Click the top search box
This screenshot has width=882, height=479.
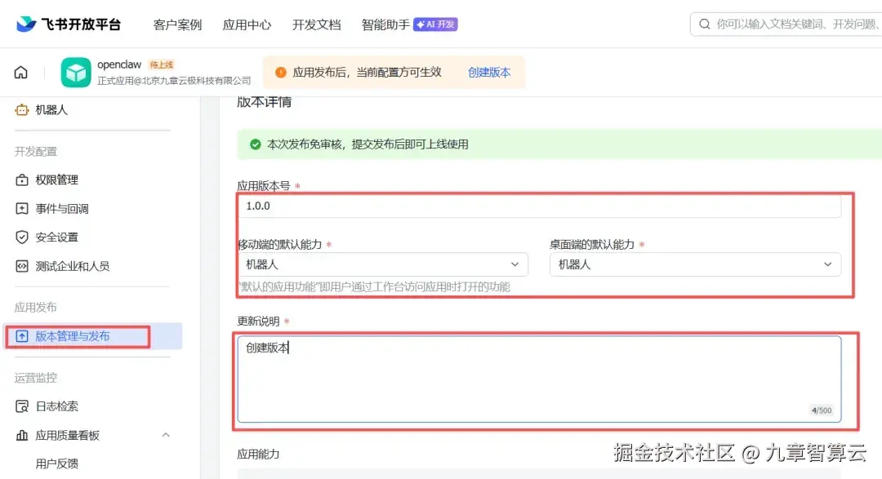pyautogui.click(x=786, y=24)
